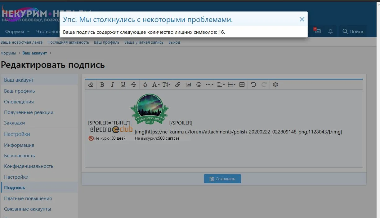Toggle underline formatting in editor
The height and width of the screenshot is (218, 380).
click(123, 85)
